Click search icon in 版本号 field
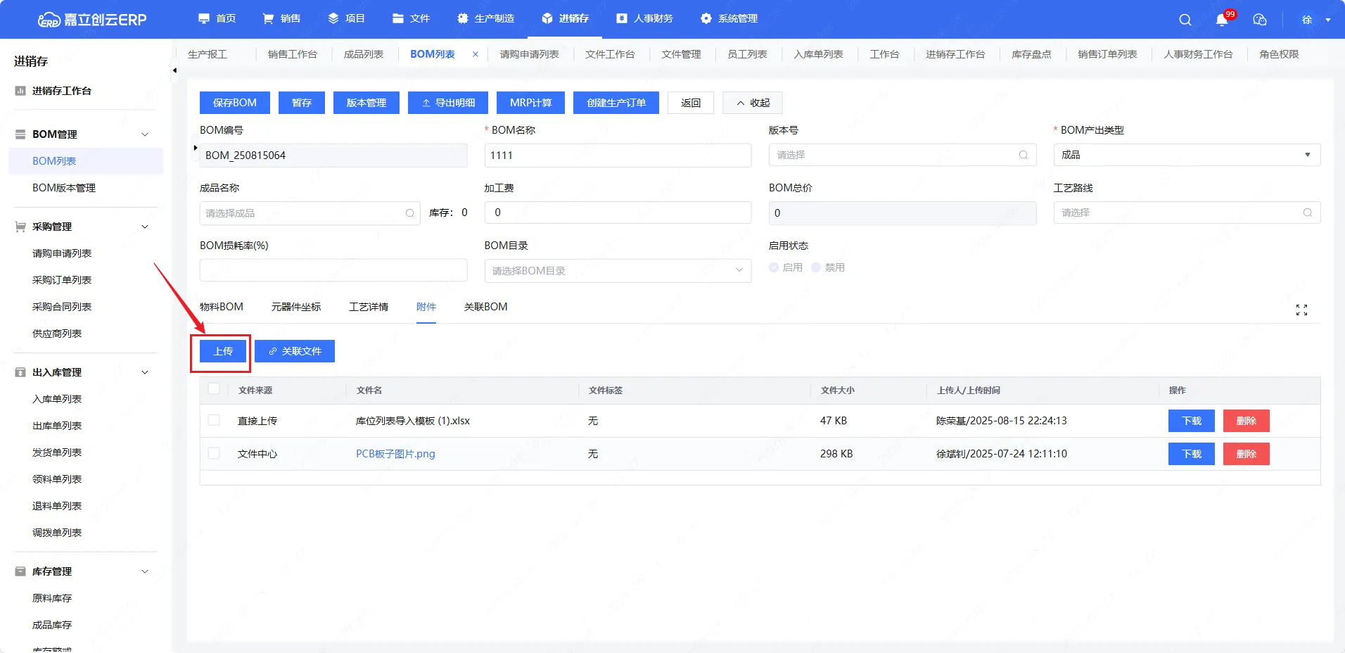Viewport: 1345px width, 653px height. point(1024,155)
